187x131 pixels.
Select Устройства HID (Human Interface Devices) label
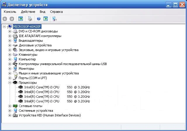[50, 115]
